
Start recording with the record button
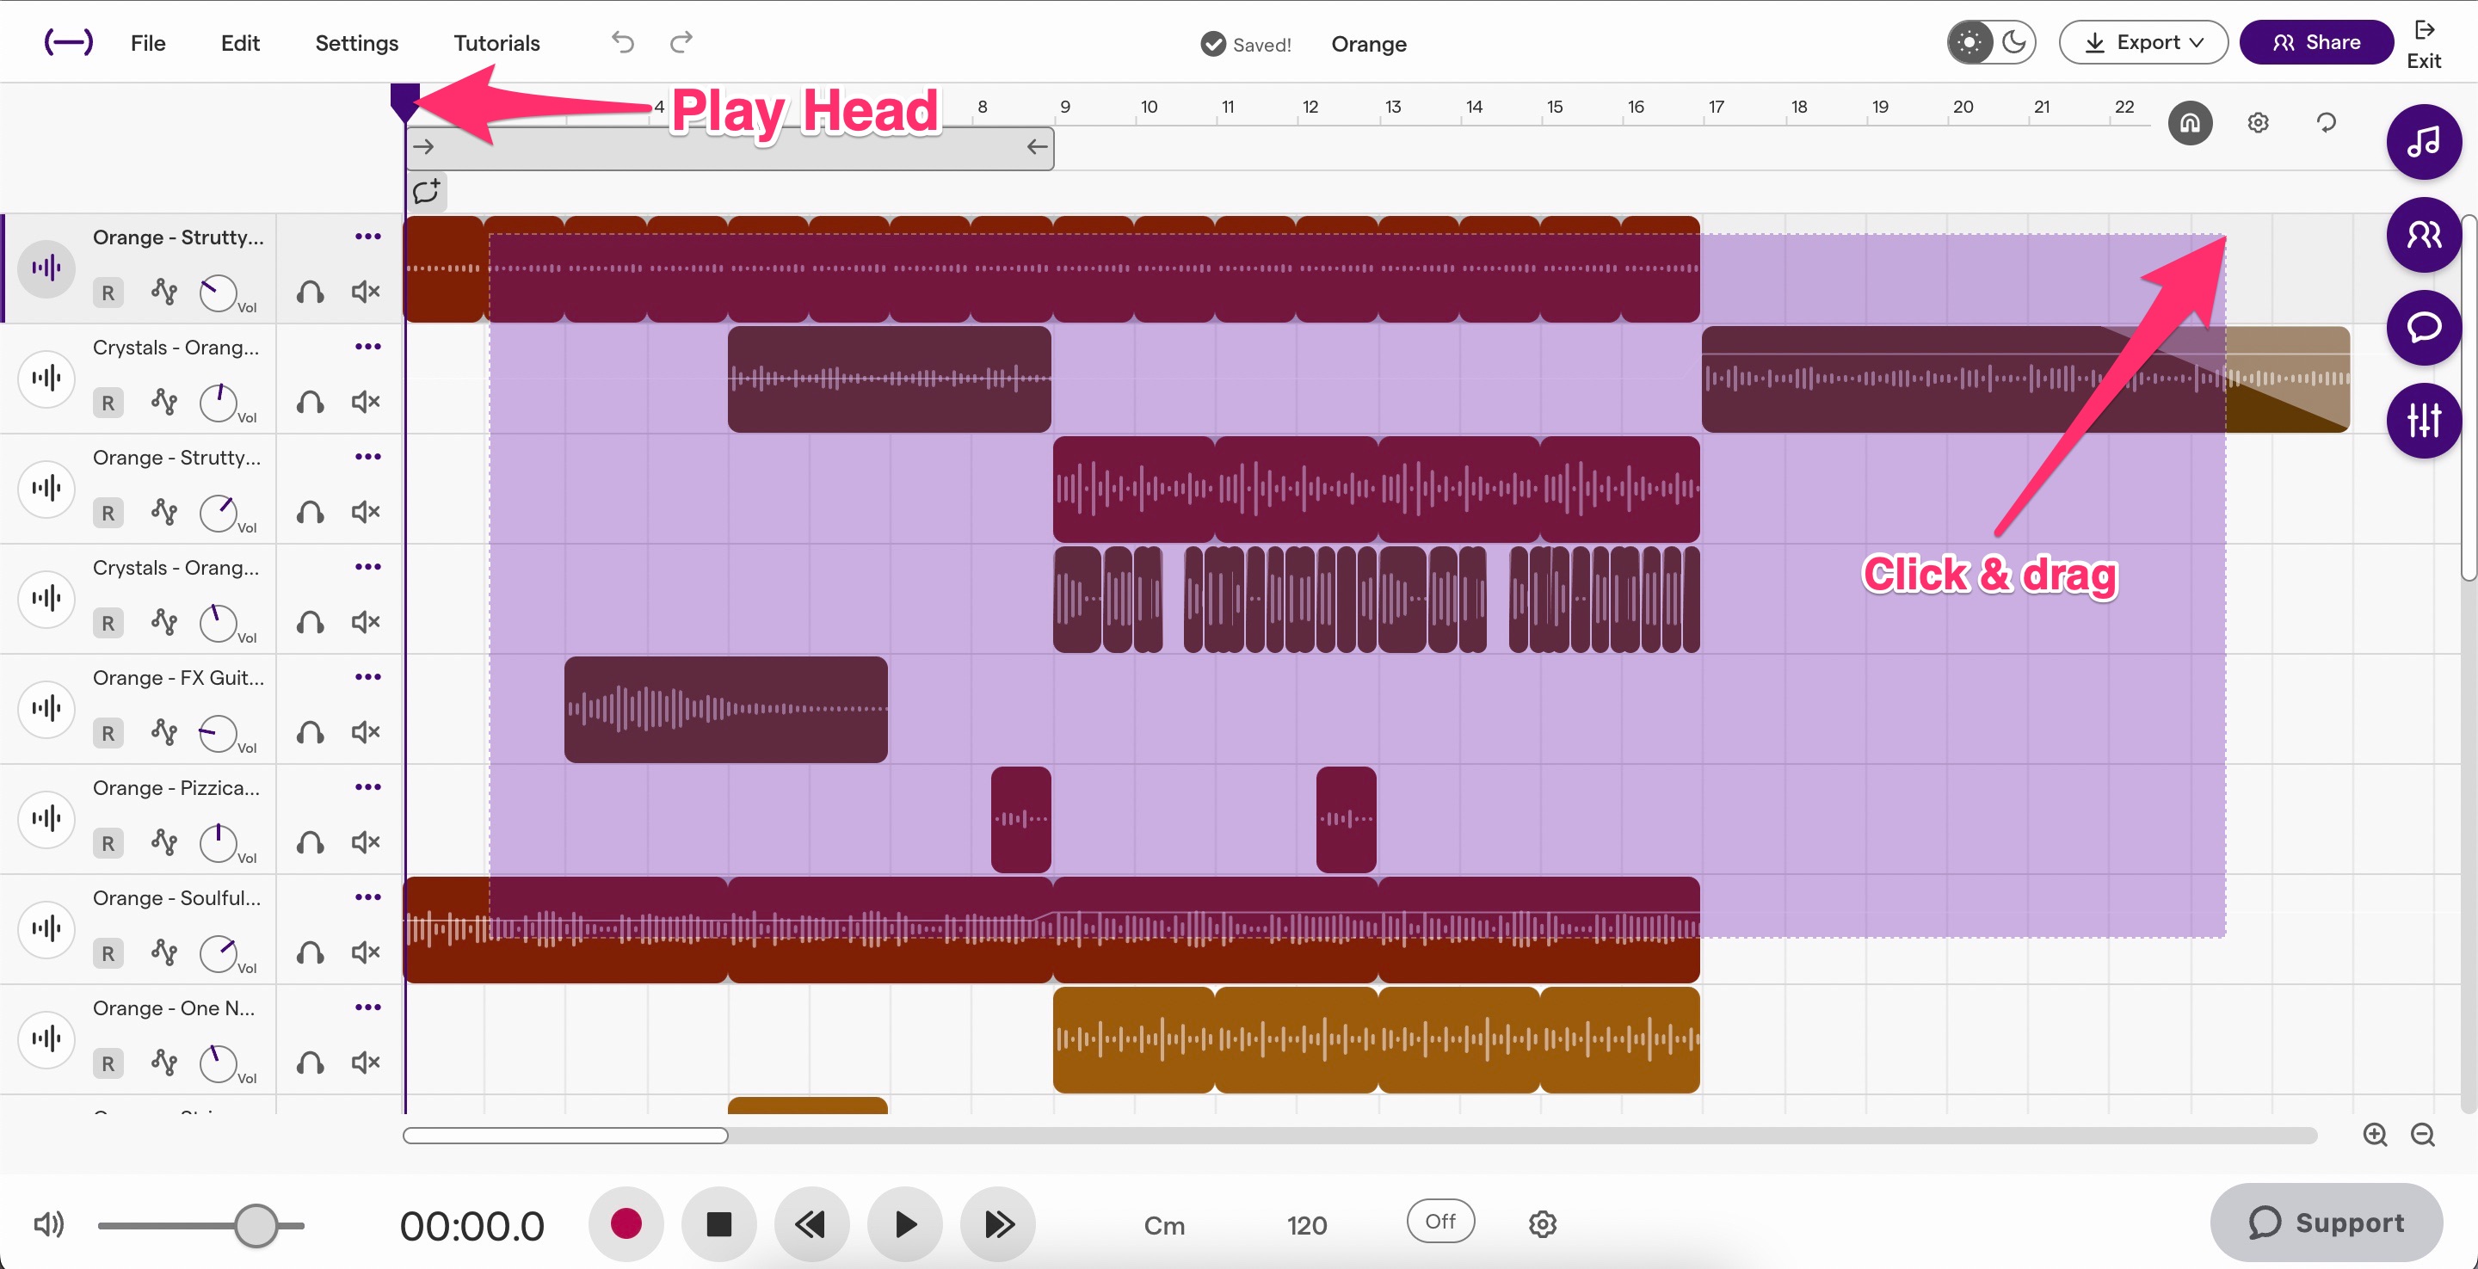pyautogui.click(x=626, y=1223)
